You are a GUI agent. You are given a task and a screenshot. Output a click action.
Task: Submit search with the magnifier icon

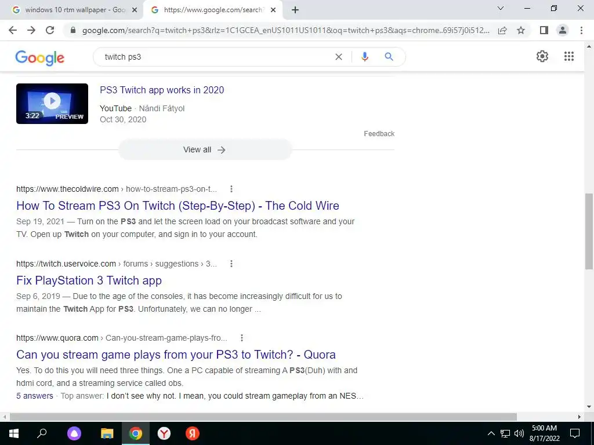coord(389,57)
